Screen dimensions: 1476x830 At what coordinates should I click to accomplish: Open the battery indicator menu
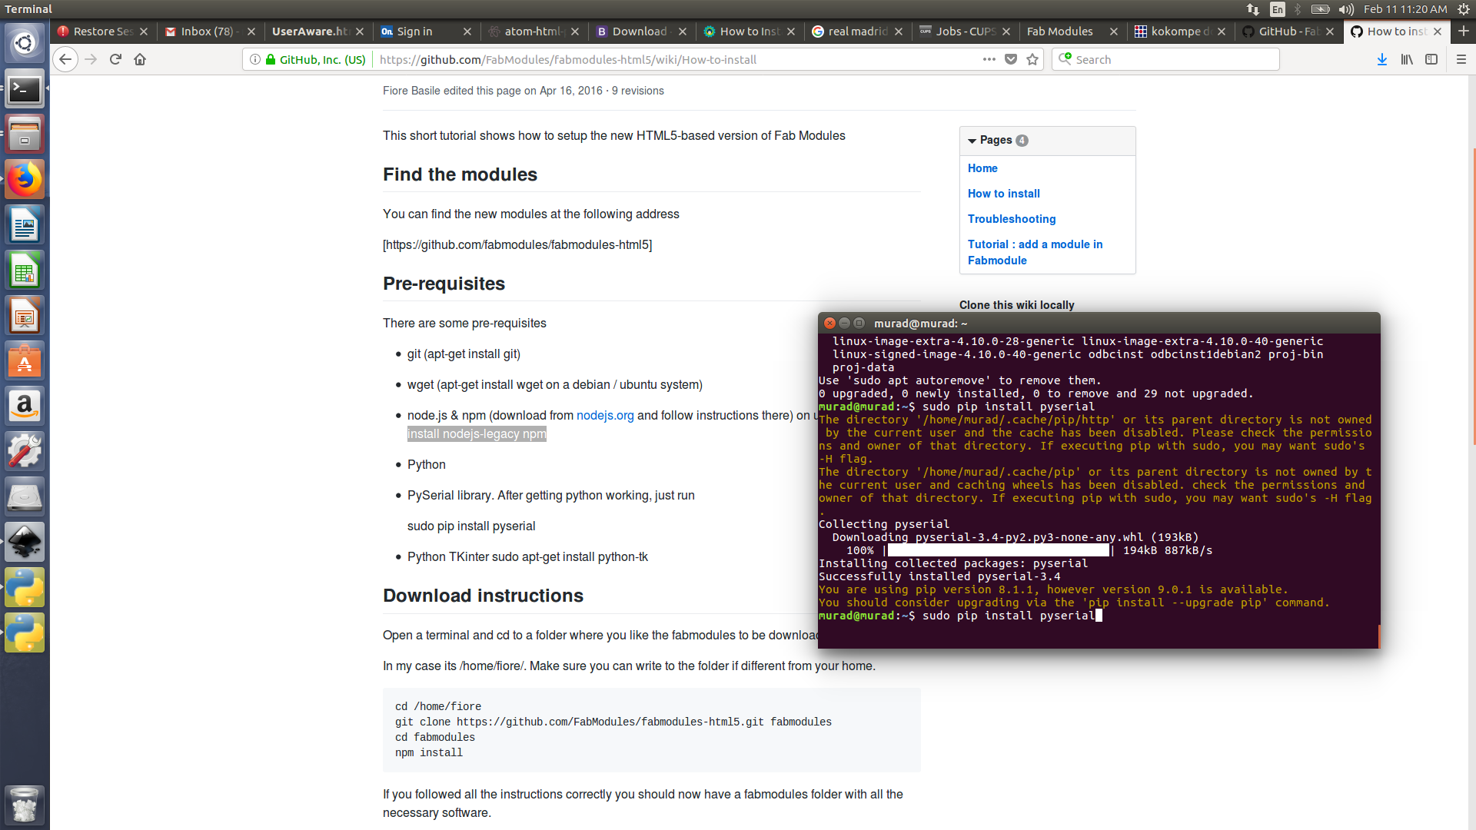(x=1321, y=9)
